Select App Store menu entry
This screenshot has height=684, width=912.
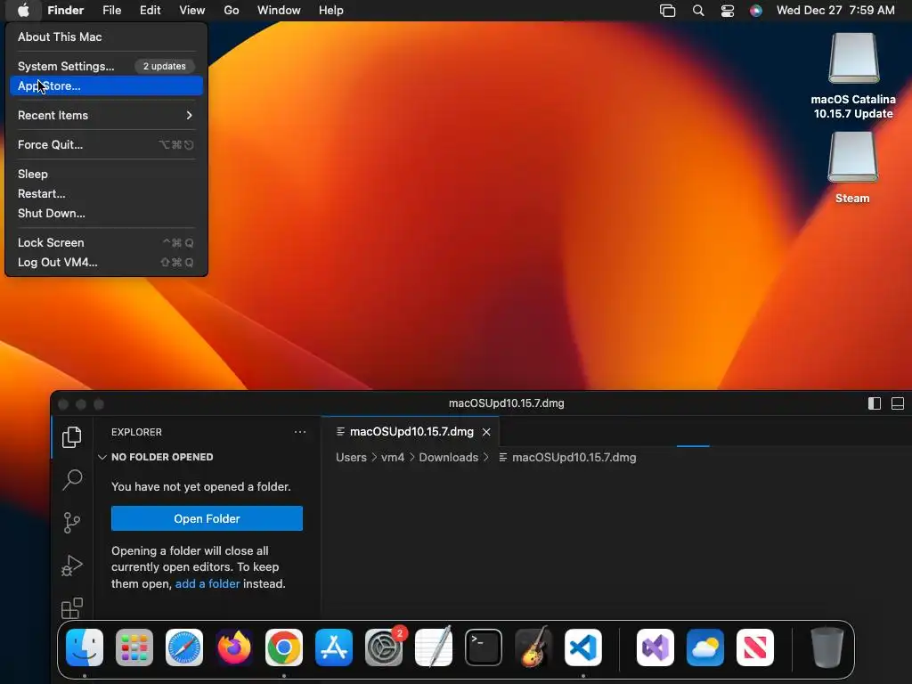point(107,85)
